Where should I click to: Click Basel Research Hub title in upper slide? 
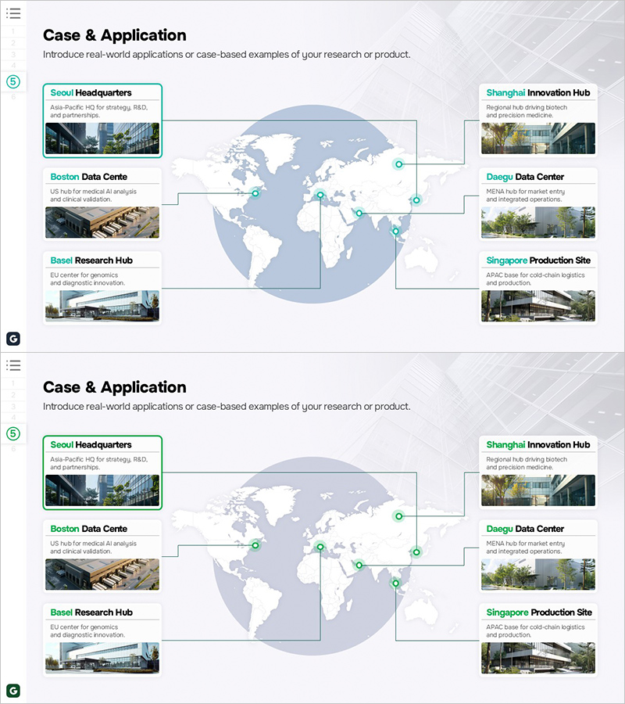[91, 260]
